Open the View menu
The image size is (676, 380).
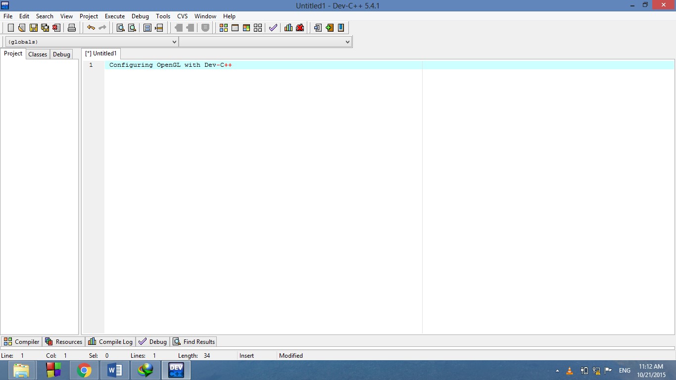click(x=66, y=16)
